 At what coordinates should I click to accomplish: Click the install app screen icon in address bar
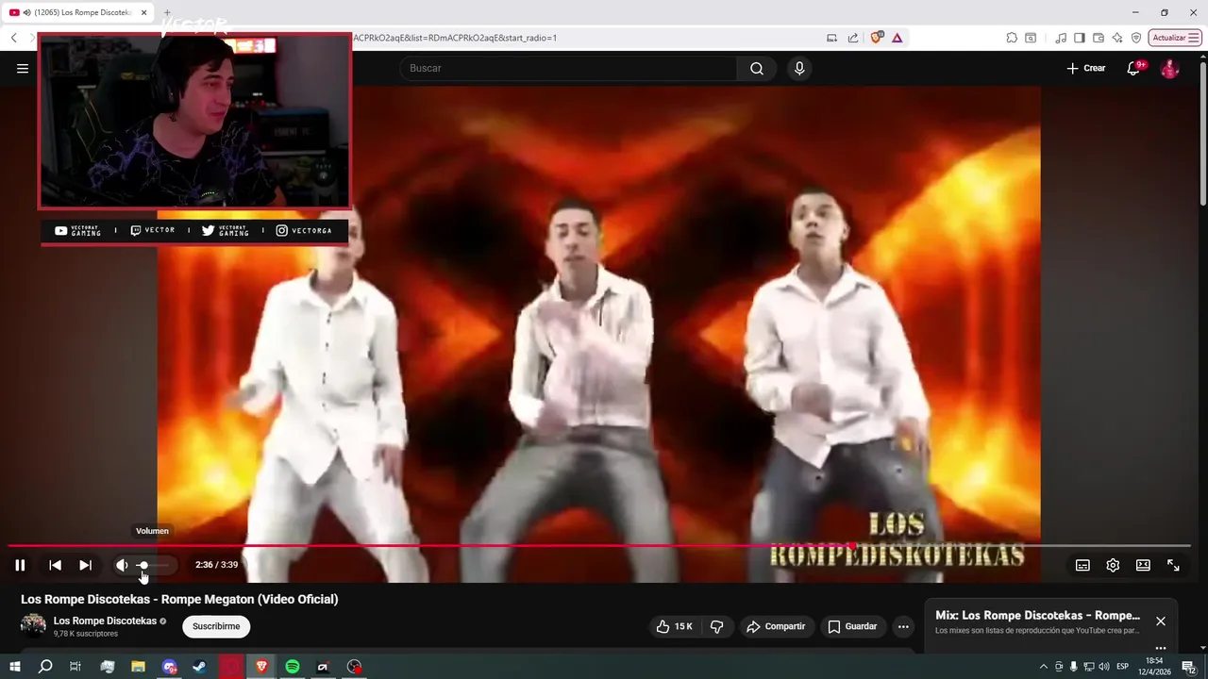(831, 38)
